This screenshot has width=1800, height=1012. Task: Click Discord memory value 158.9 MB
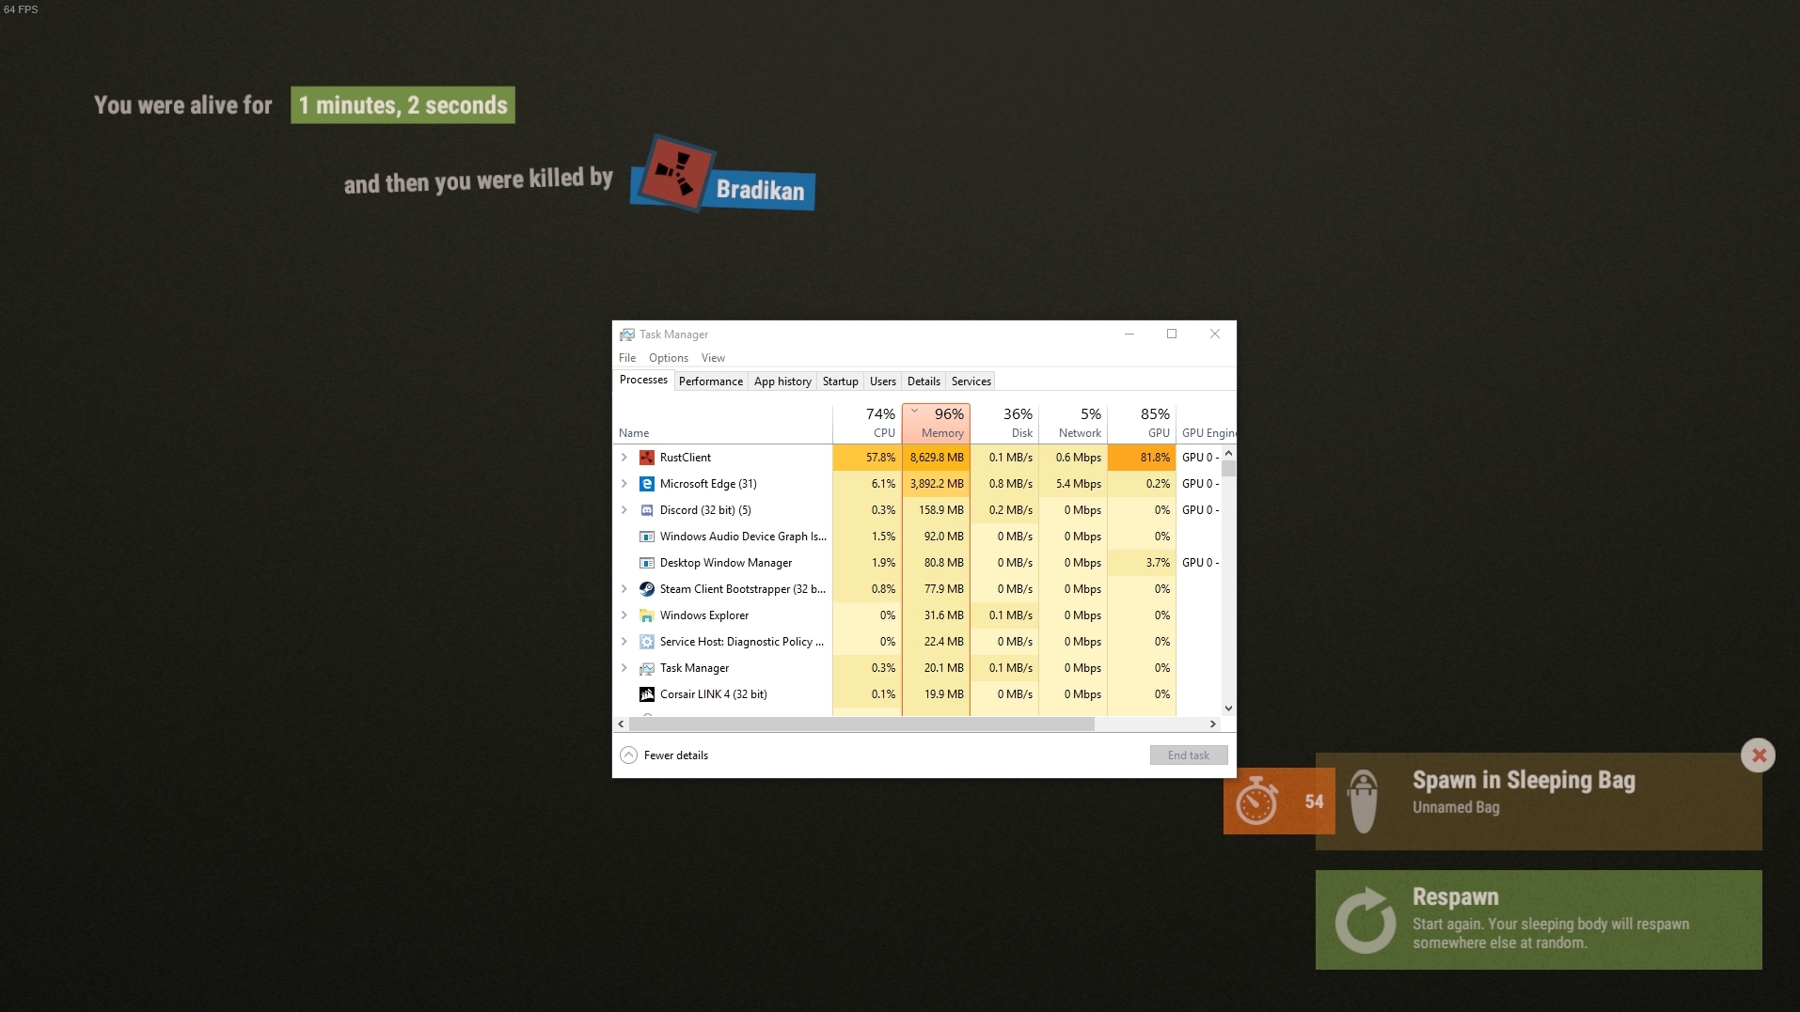point(937,510)
